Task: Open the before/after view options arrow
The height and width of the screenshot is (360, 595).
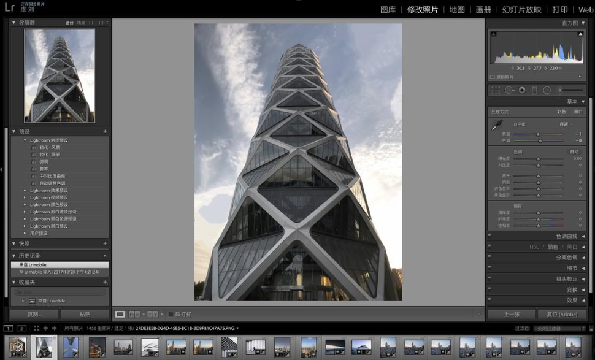Action: point(162,314)
